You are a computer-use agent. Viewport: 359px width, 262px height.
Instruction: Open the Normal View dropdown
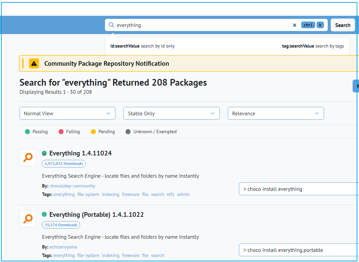[x=67, y=113]
